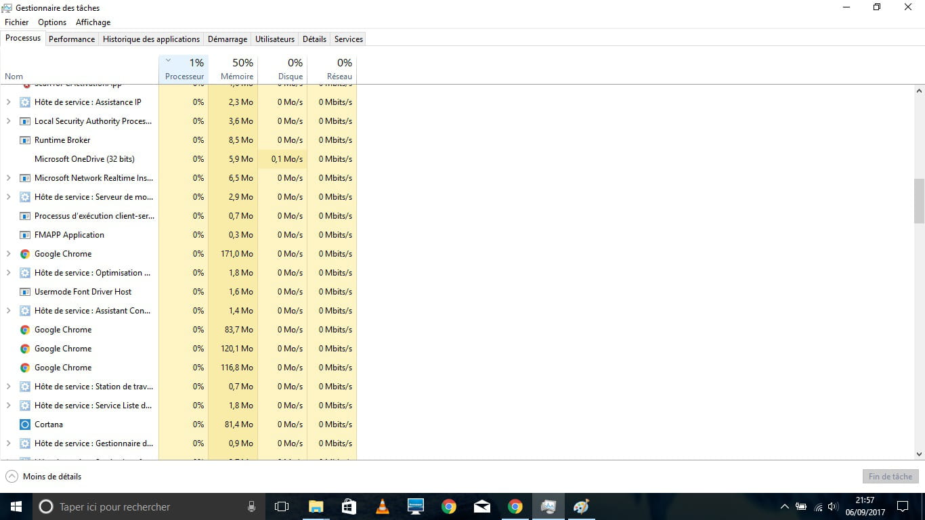Viewport: 925px width, 520px height.
Task: Click the FMAPP Application process icon
Action: click(25, 235)
